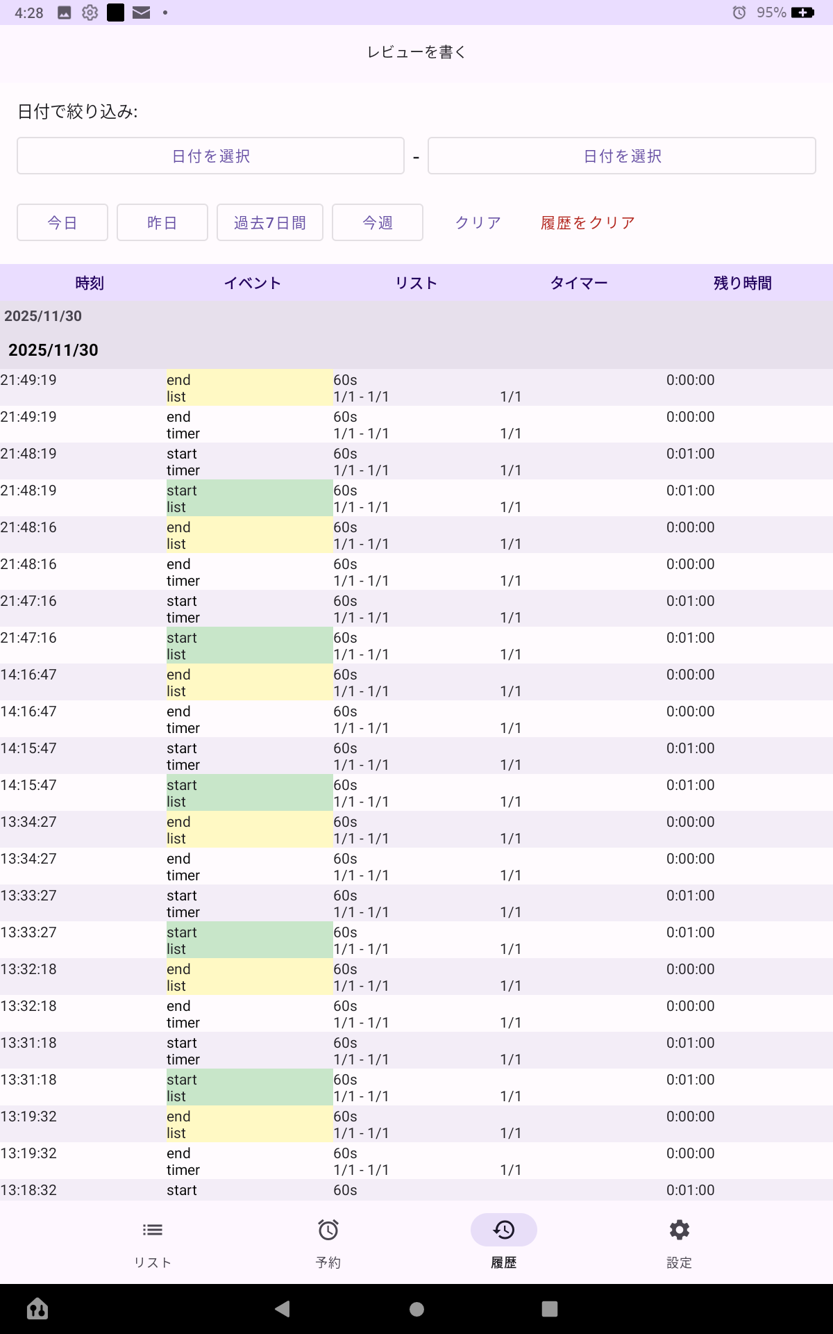
Task: Select the green start list event at 13:31:18
Action: (250, 1087)
